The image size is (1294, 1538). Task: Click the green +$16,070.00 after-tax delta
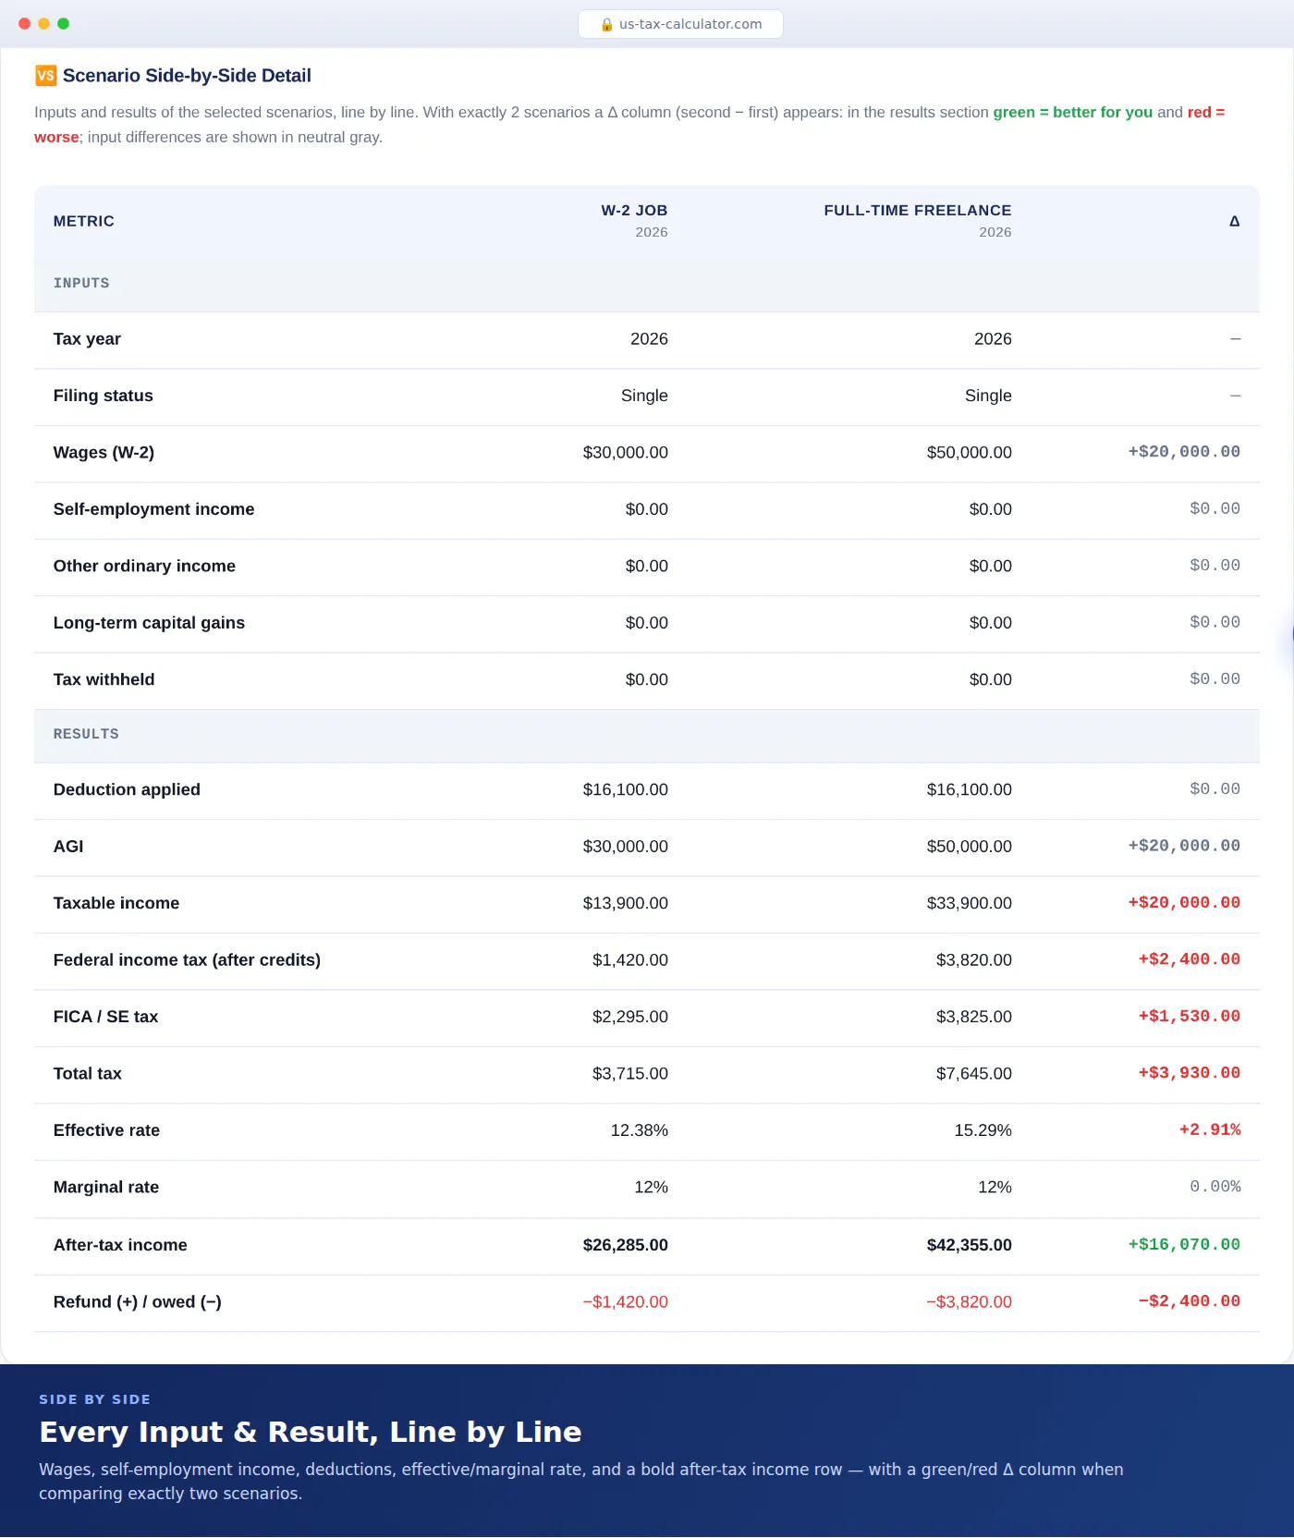[1184, 1244]
